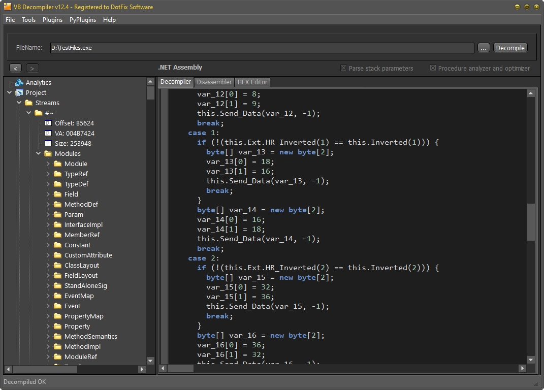Collapse the Project tree node
Viewport: 544px width, 390px height.
(x=10, y=92)
